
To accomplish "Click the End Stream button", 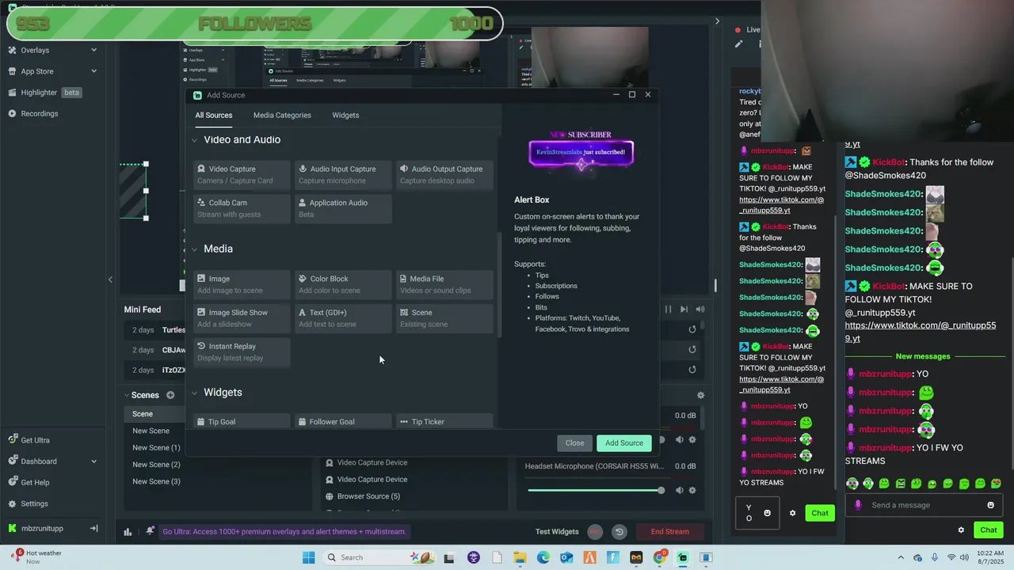I will pyautogui.click(x=669, y=532).
